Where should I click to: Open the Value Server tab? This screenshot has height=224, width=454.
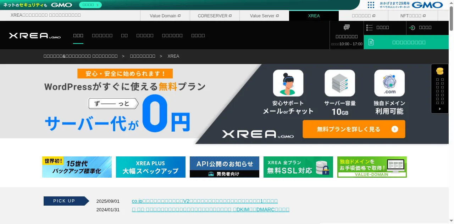(264, 16)
